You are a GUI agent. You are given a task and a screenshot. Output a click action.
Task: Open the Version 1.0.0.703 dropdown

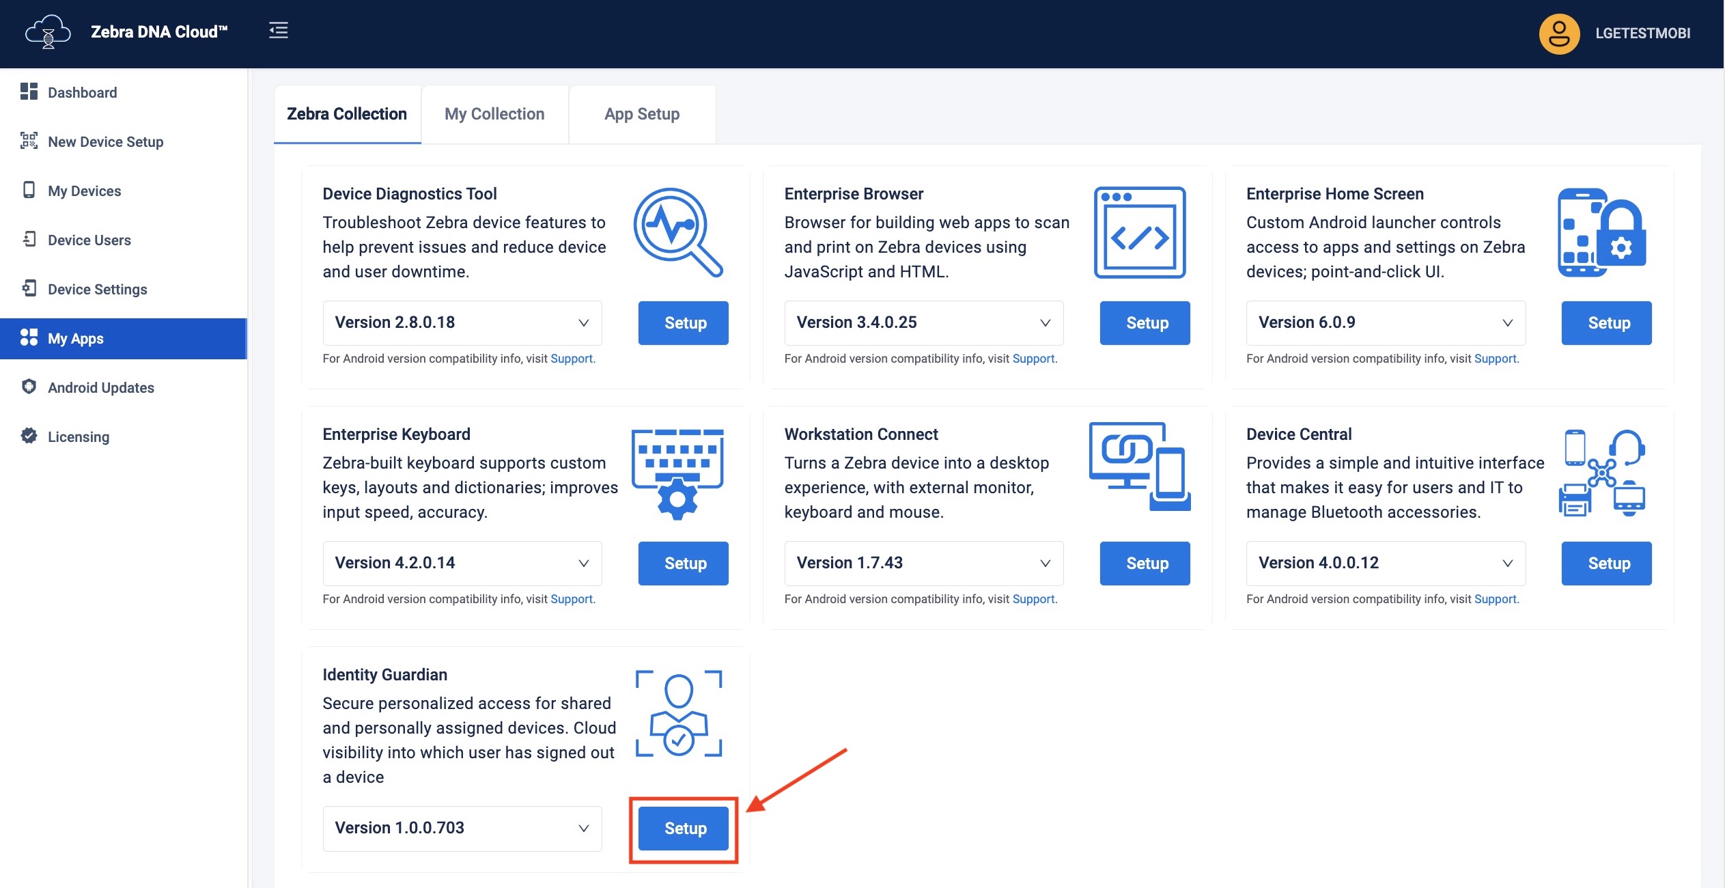tap(462, 829)
